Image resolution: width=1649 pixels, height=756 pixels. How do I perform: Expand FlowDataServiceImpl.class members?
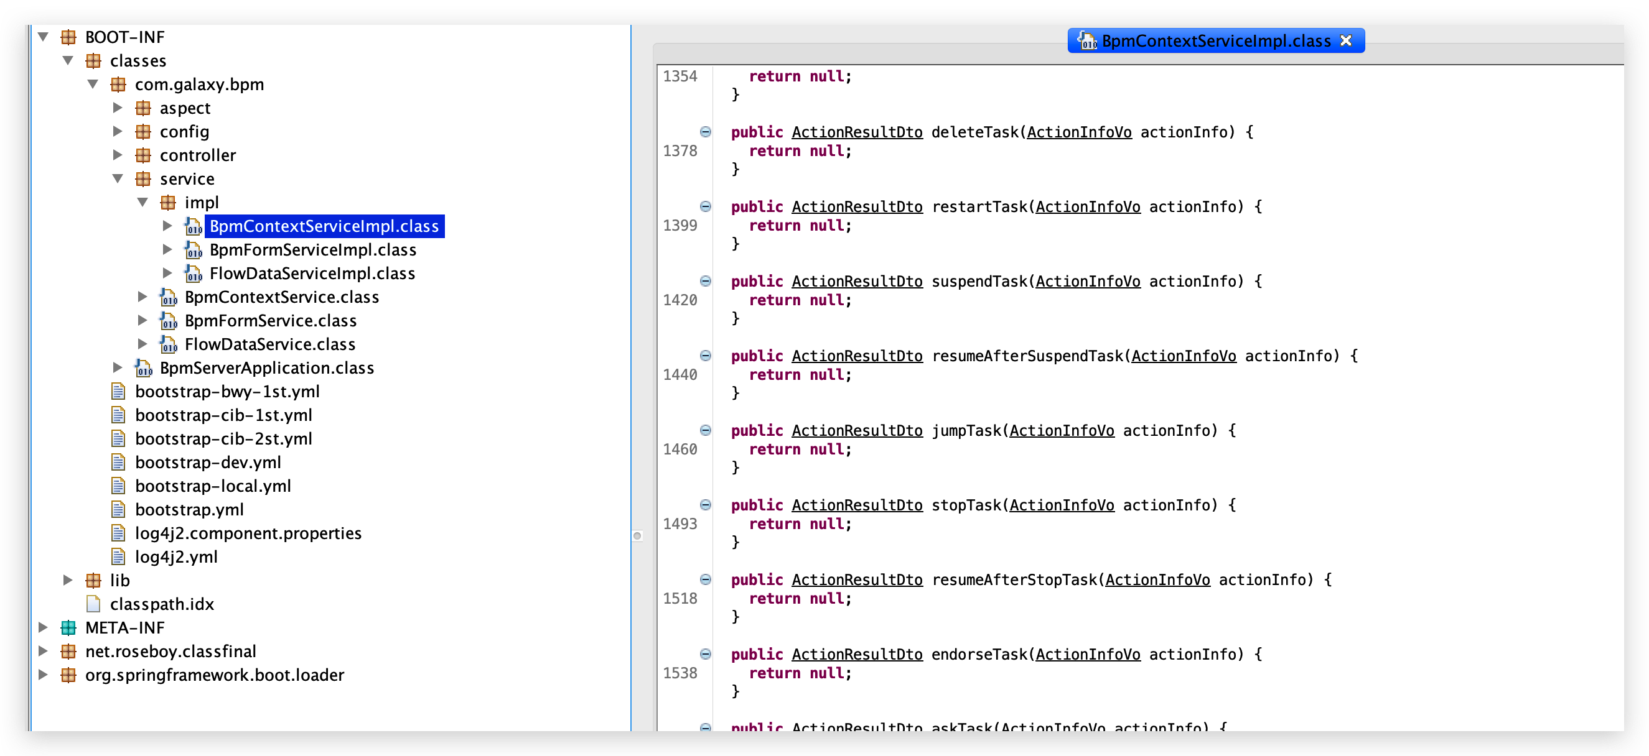[168, 274]
